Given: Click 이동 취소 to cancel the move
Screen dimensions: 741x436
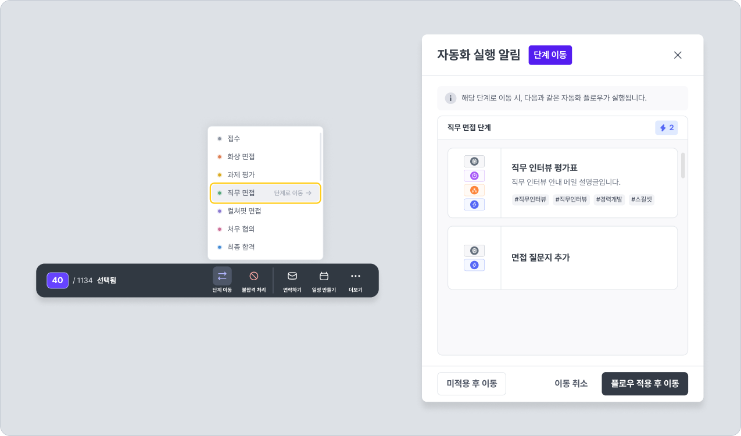Looking at the screenshot, I should click(571, 384).
